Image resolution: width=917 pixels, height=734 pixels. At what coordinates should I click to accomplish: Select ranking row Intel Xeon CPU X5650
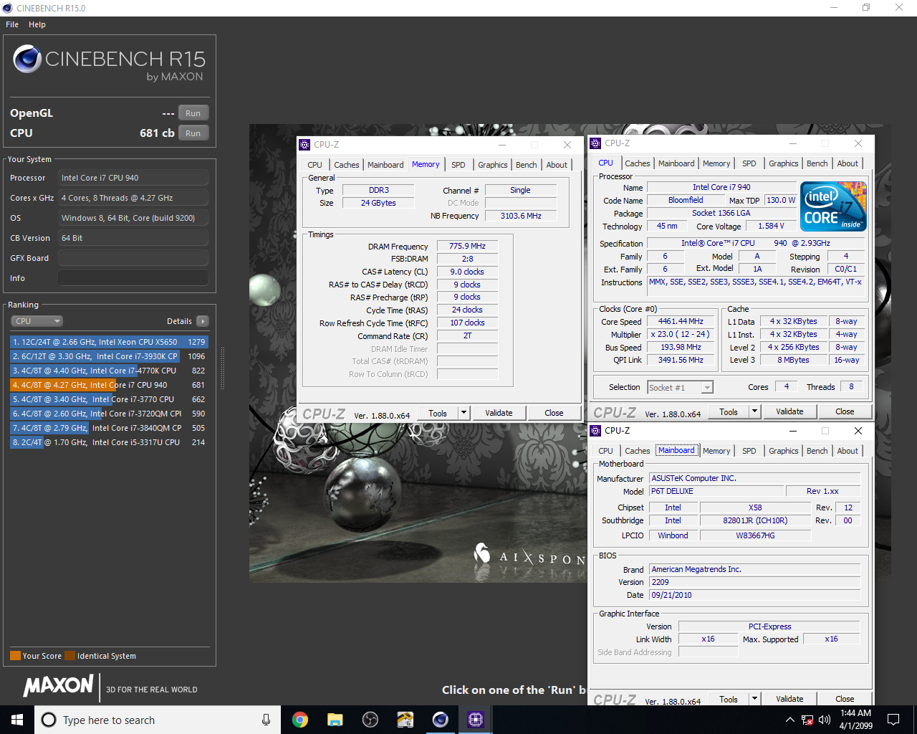tap(109, 342)
